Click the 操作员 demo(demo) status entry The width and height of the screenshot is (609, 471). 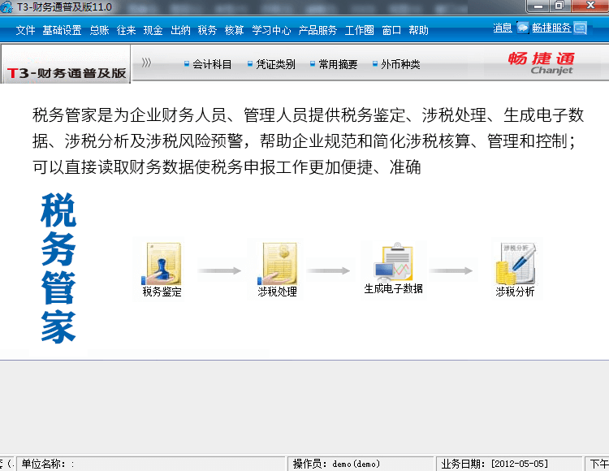pos(361,464)
